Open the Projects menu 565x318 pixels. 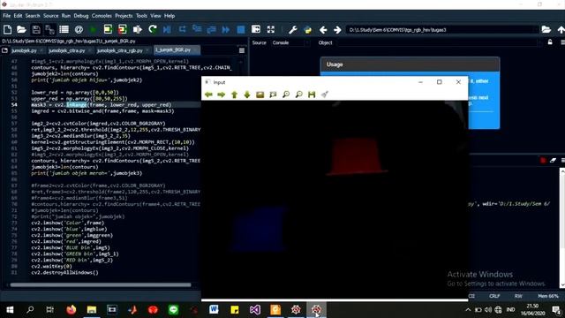pyautogui.click(x=124, y=16)
